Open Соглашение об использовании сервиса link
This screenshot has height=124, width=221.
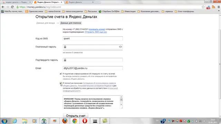[99, 83]
